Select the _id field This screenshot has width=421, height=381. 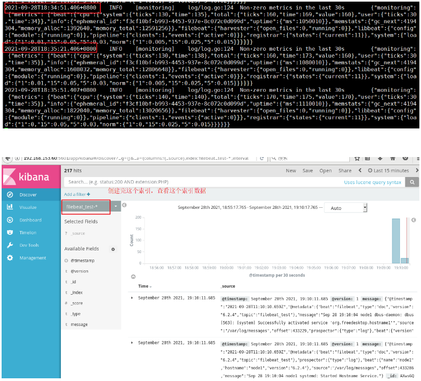(x=73, y=282)
